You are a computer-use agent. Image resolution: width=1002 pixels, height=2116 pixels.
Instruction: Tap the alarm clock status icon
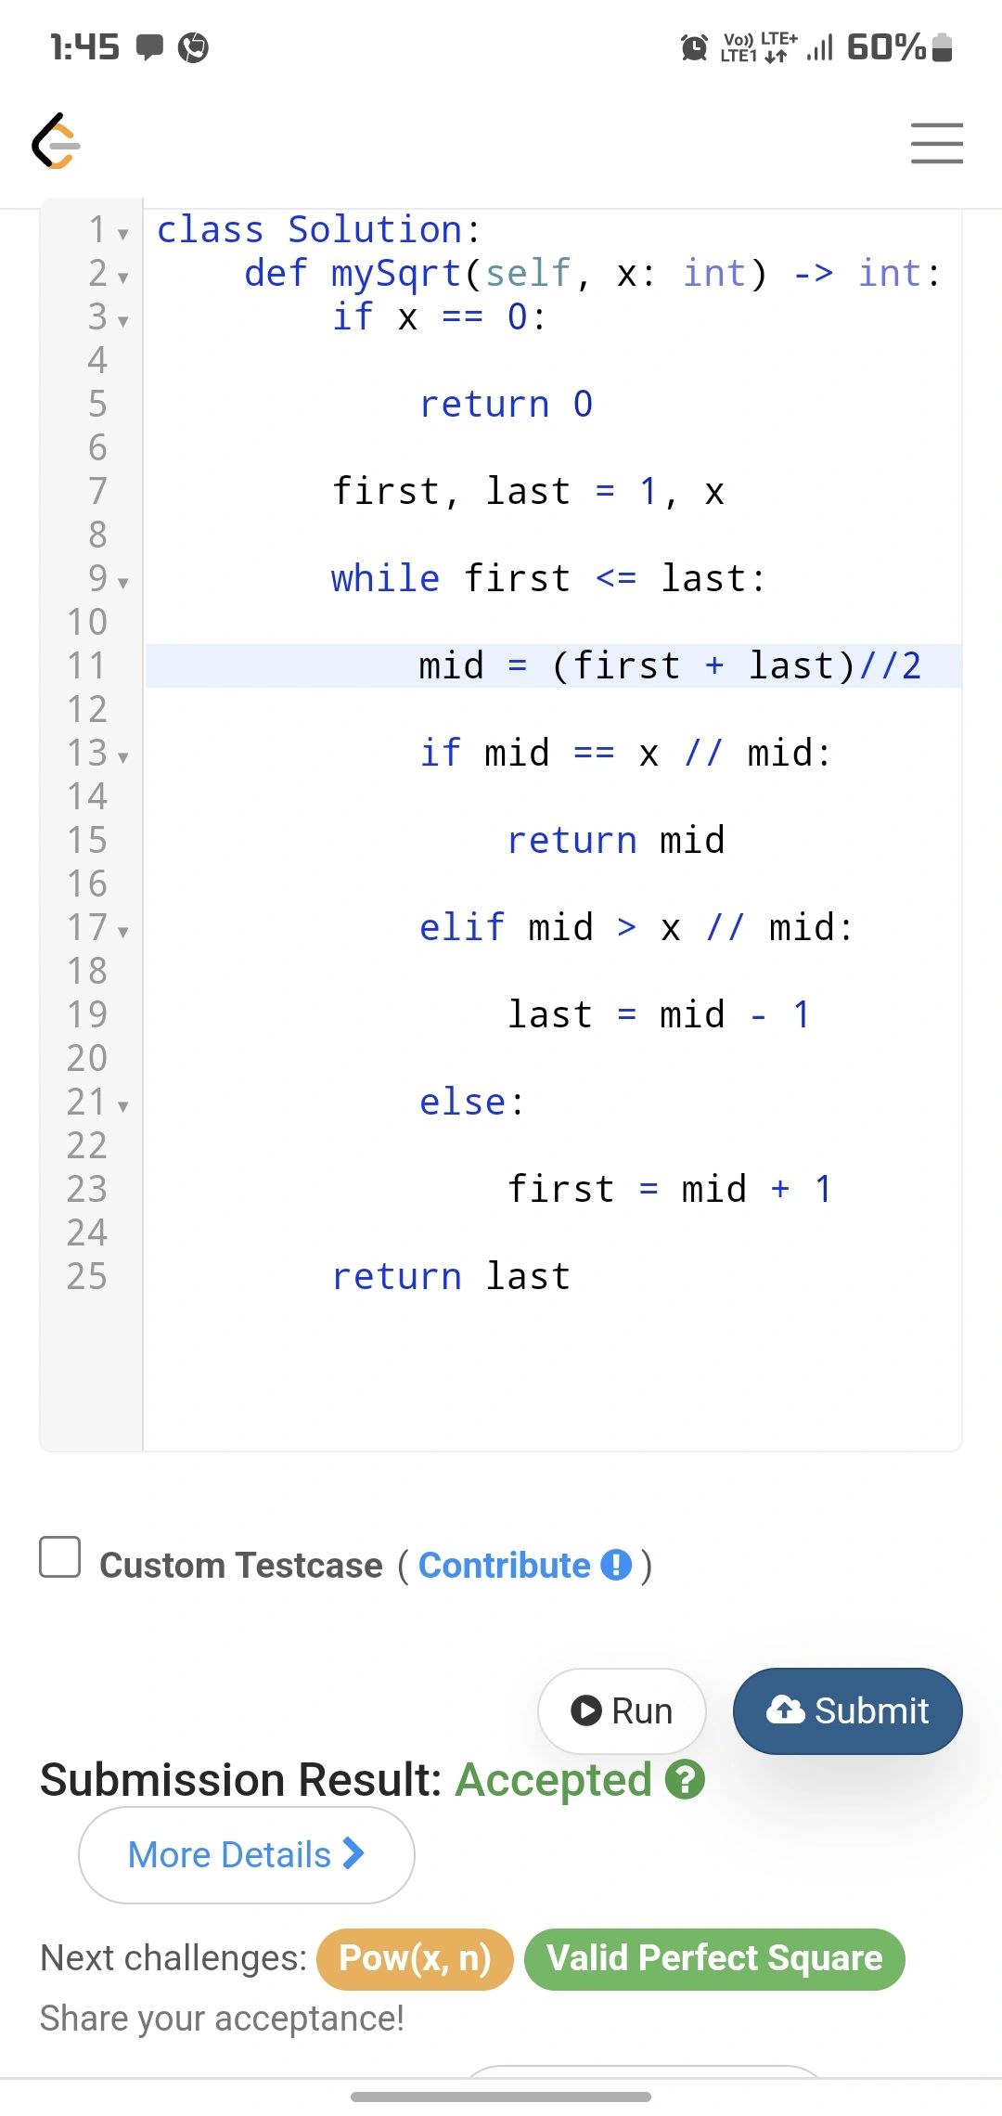coord(694,46)
